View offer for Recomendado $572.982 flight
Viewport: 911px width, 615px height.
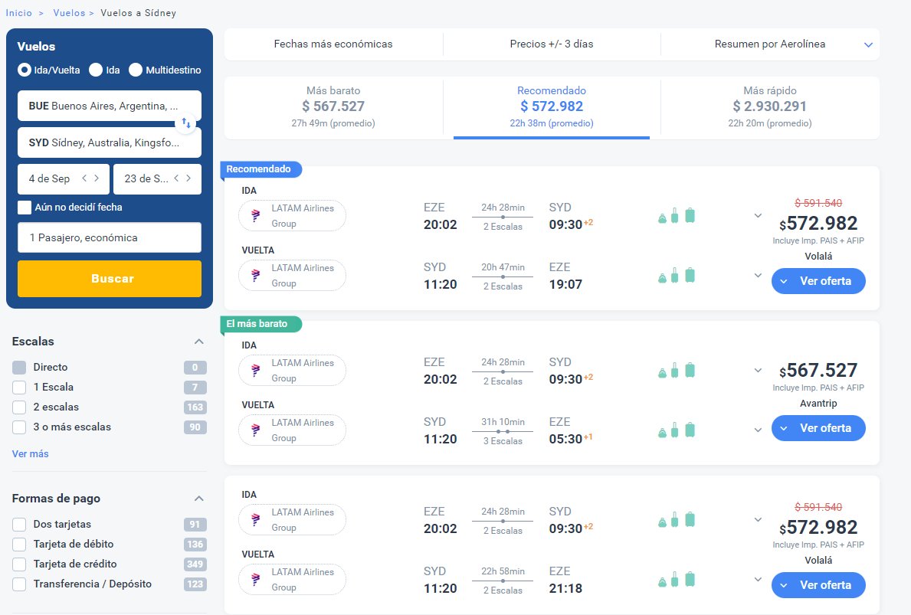[x=818, y=281]
